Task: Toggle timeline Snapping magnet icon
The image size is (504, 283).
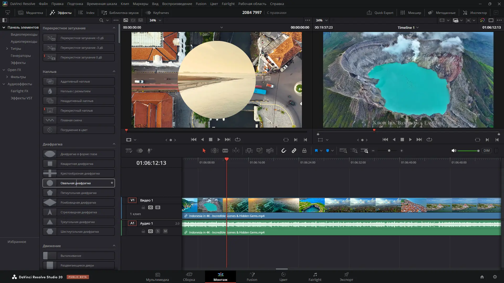Action: tap(283, 151)
